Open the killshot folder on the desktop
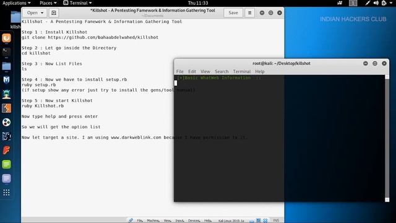The height and width of the screenshot is (223, 396). point(15,19)
